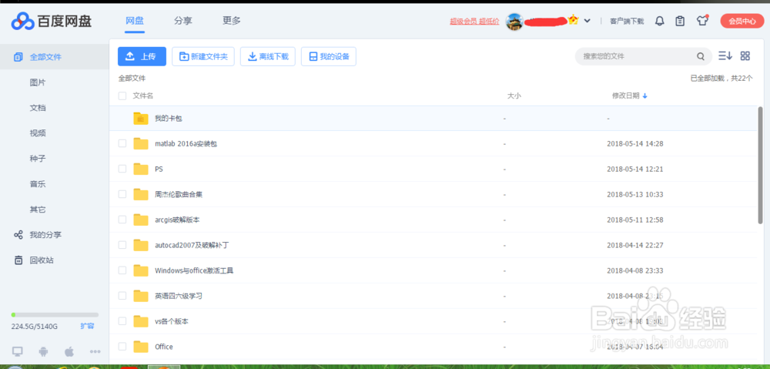Sort by 文件名 column header
Screen dimensions: 770x369
143,96
